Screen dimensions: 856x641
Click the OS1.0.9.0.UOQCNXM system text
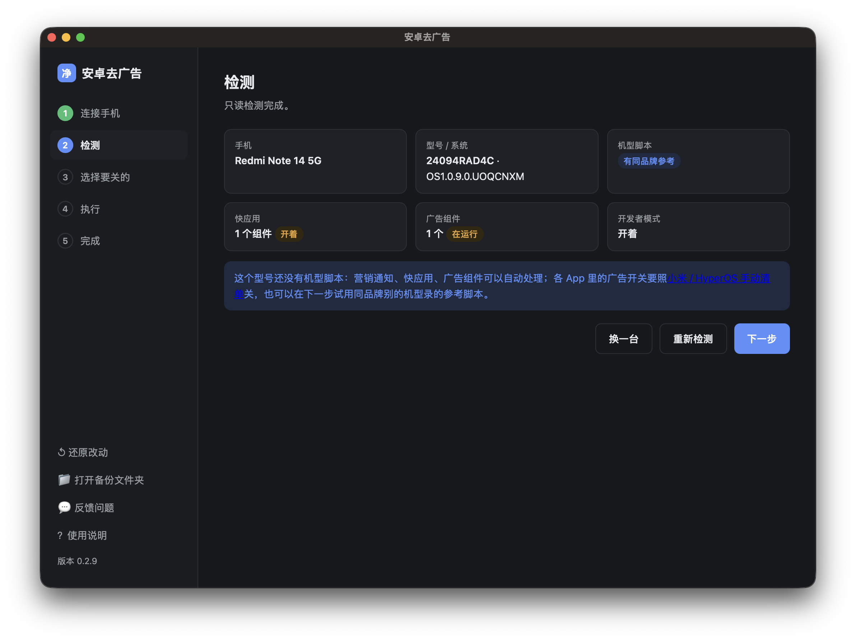coord(475,176)
